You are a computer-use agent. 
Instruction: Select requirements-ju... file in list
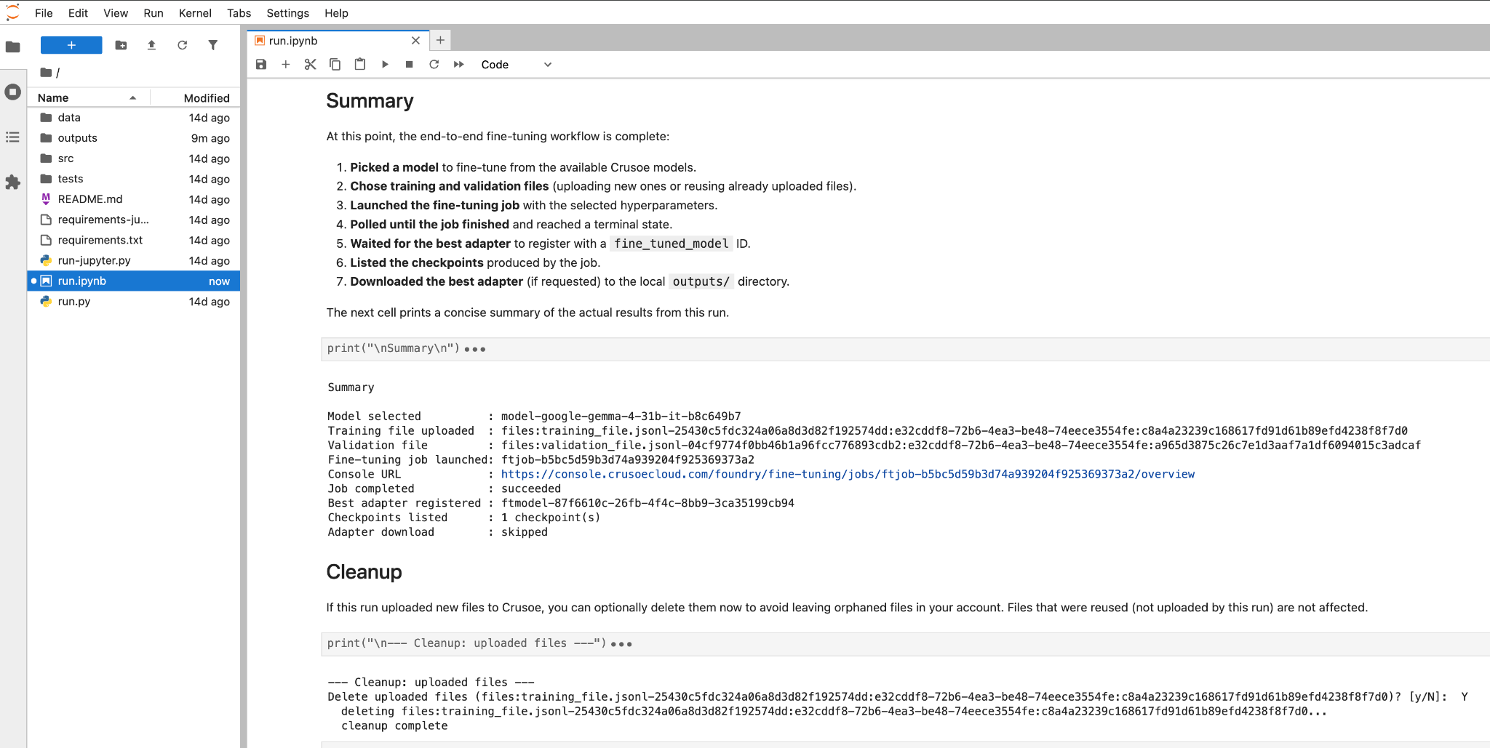(x=134, y=220)
